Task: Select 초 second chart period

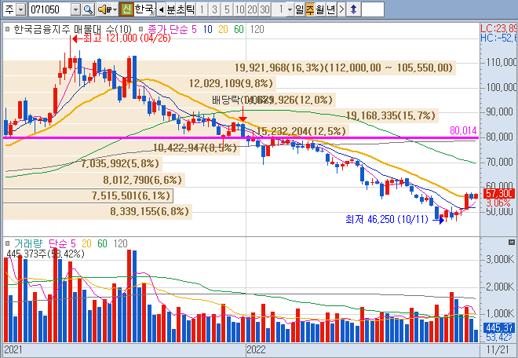Action: 181,9
